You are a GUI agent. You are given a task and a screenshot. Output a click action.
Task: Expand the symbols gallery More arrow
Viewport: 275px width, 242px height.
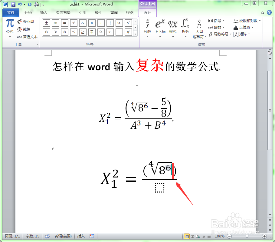(x=136, y=34)
